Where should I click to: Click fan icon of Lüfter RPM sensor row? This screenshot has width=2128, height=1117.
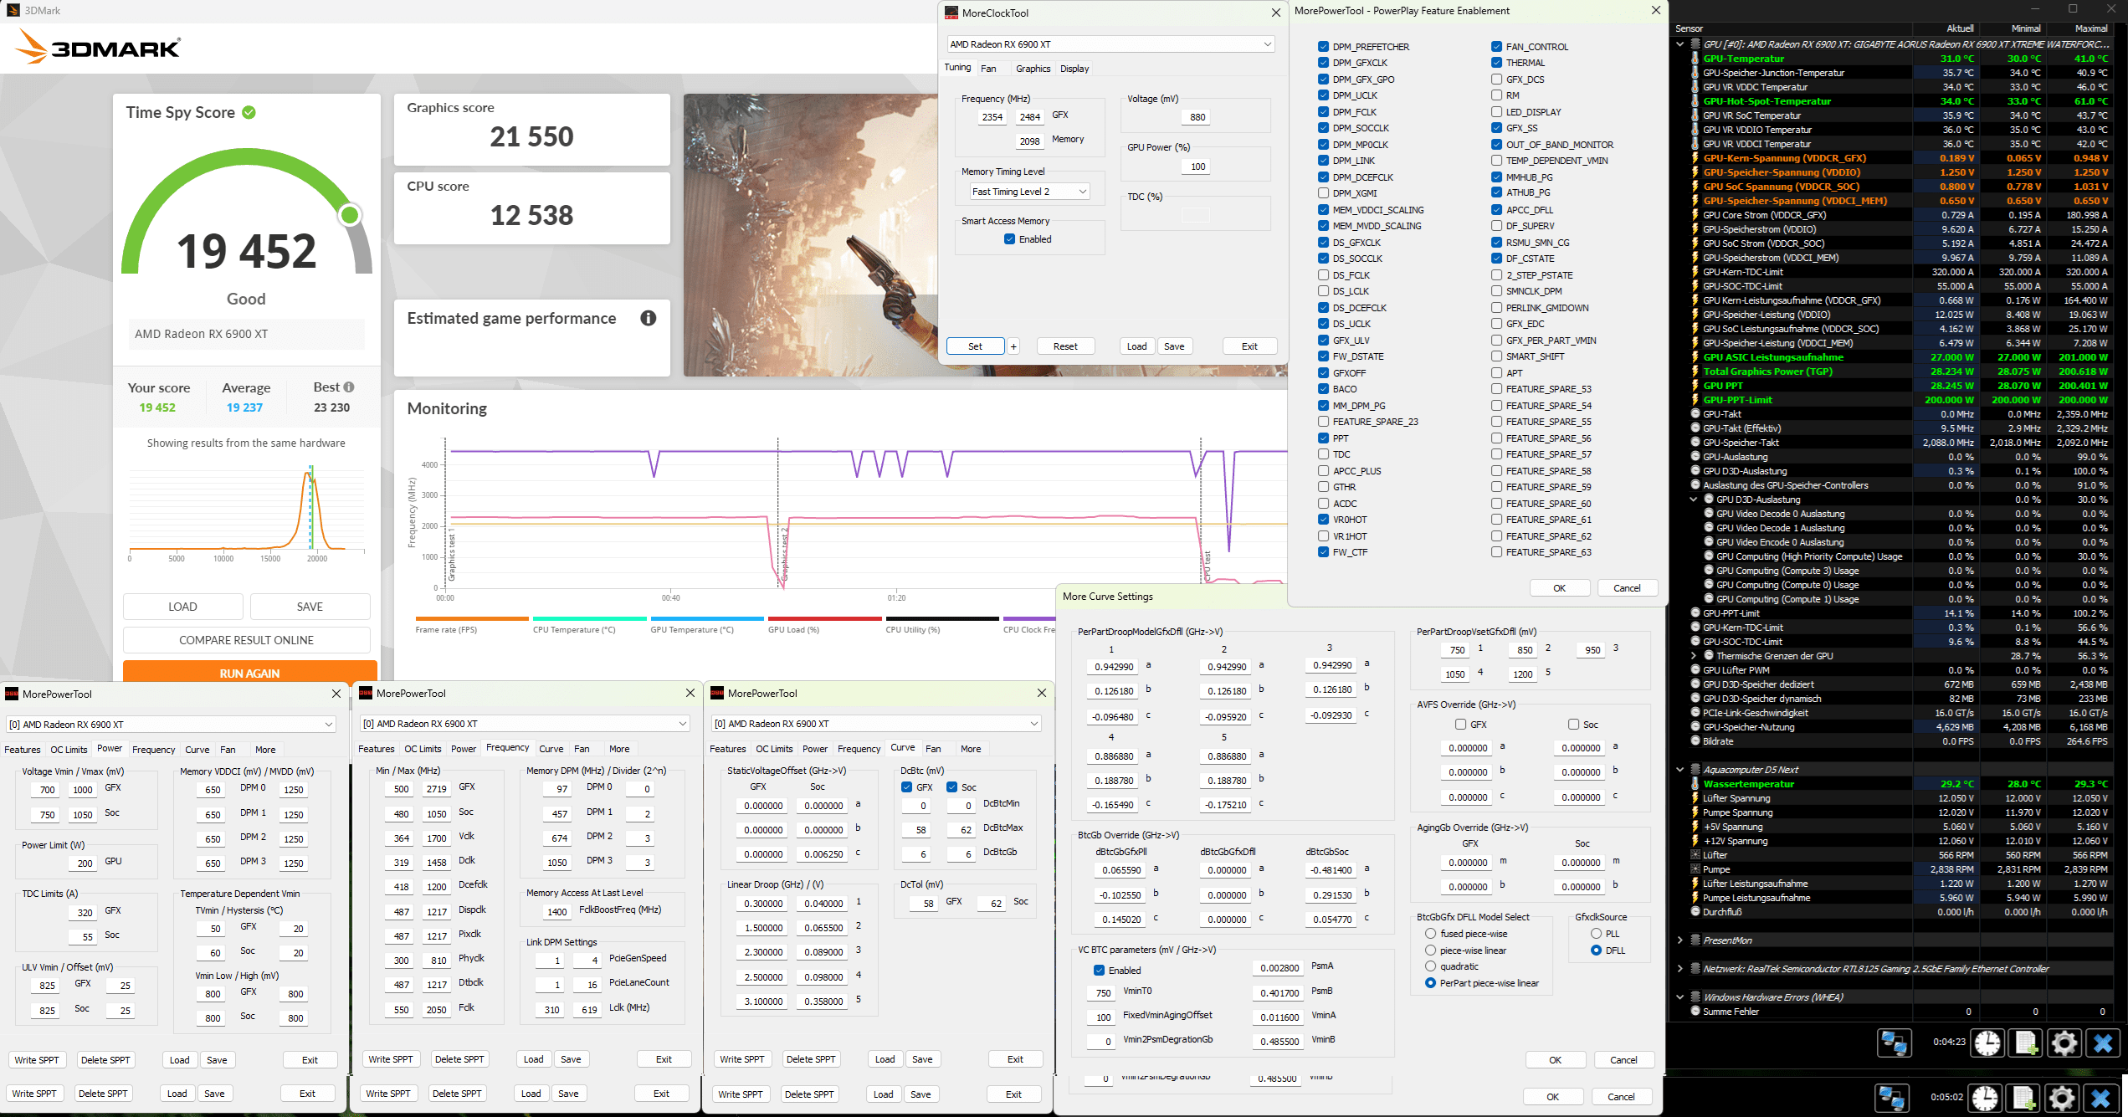click(1695, 855)
